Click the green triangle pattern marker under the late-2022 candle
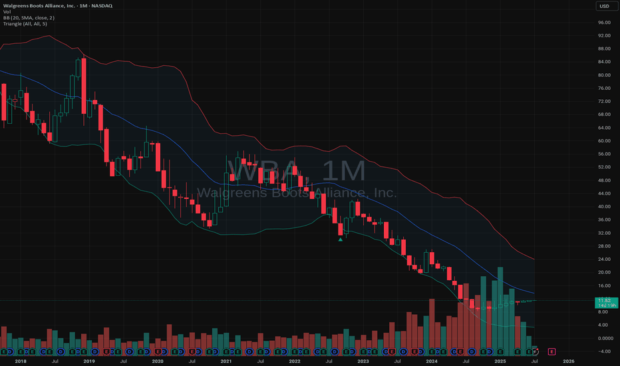 click(x=341, y=239)
